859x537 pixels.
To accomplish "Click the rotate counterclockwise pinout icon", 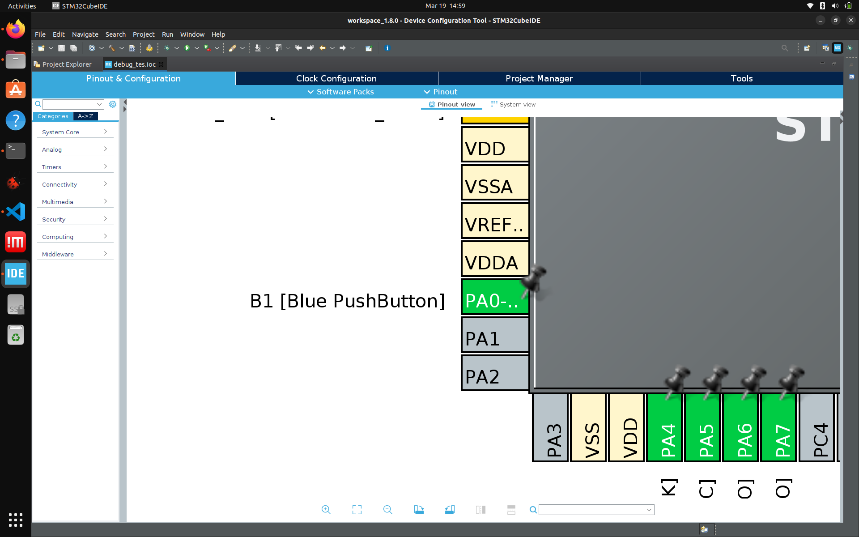I will pos(450,510).
